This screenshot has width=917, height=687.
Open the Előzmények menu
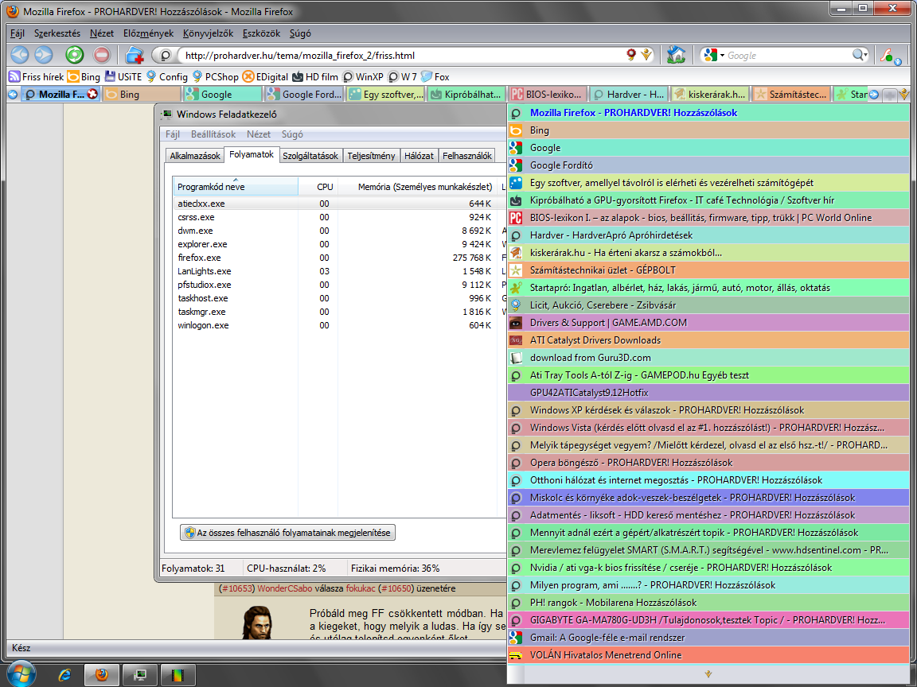tap(148, 33)
